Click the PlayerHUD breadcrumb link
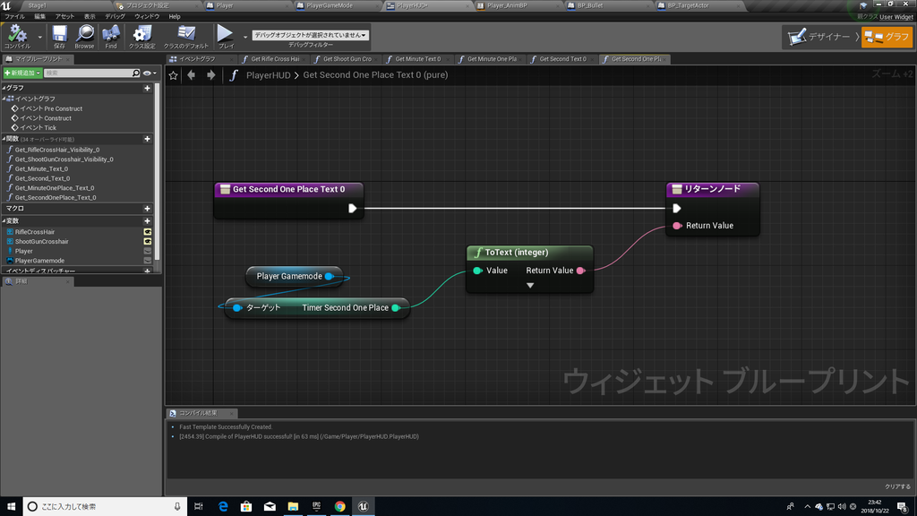This screenshot has width=917, height=516. coord(268,75)
